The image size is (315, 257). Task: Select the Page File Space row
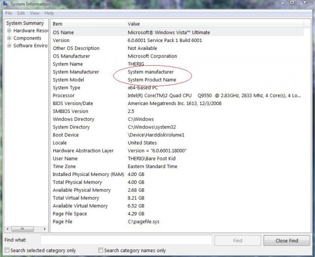pyautogui.click(x=178, y=214)
